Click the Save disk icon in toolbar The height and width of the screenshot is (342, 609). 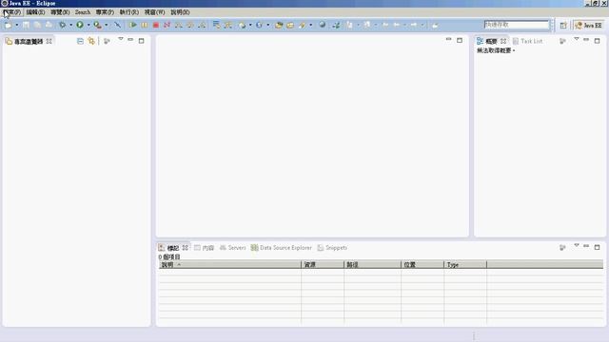point(26,26)
